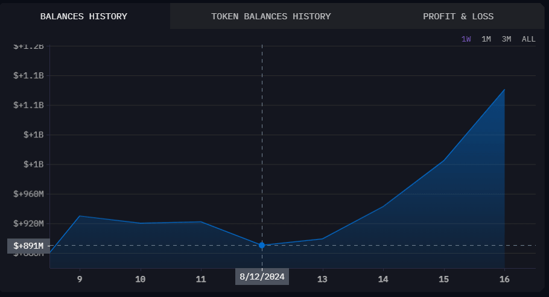Click the x-axis label 14
The image size is (549, 297).
pyautogui.click(x=383, y=279)
